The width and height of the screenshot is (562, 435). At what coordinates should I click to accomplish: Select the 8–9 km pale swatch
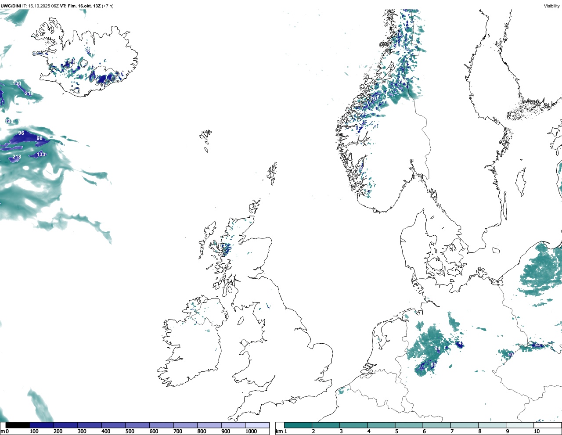[492, 425]
